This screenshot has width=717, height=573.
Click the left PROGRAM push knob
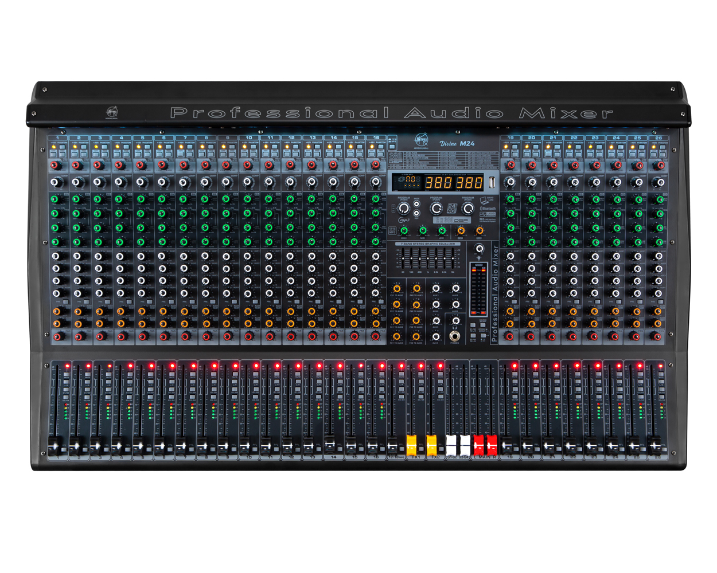[404, 208]
